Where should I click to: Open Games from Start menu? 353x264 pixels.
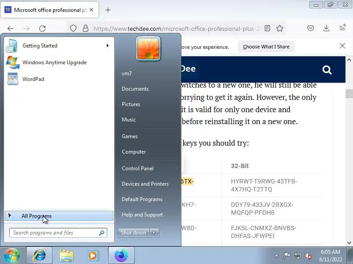click(130, 136)
